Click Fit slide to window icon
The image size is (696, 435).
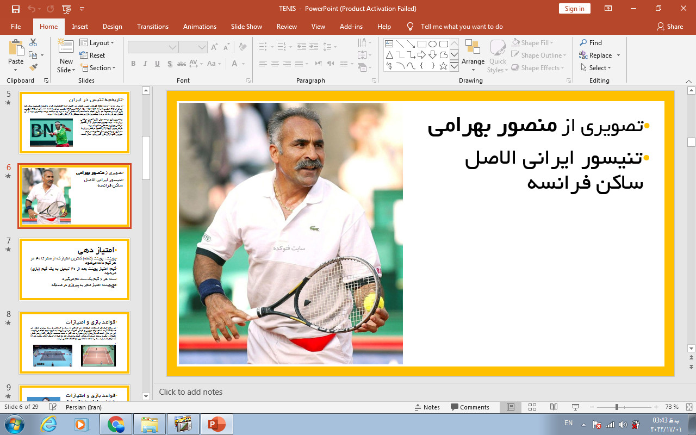pos(689,407)
